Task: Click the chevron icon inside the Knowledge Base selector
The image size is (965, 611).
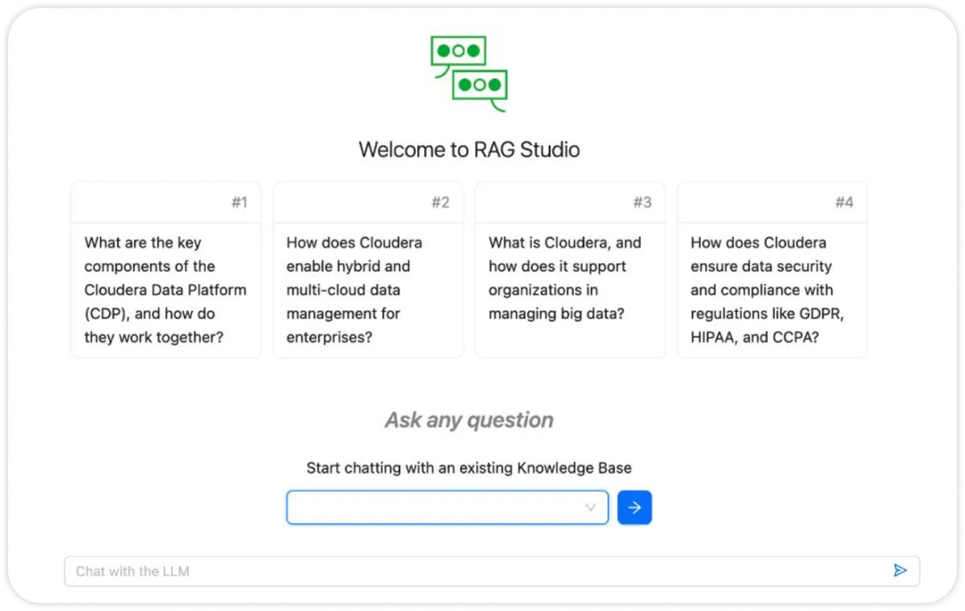Action: point(589,507)
